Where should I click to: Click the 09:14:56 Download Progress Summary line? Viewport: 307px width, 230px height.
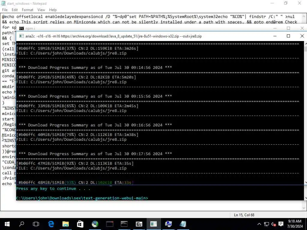click(x=95, y=68)
